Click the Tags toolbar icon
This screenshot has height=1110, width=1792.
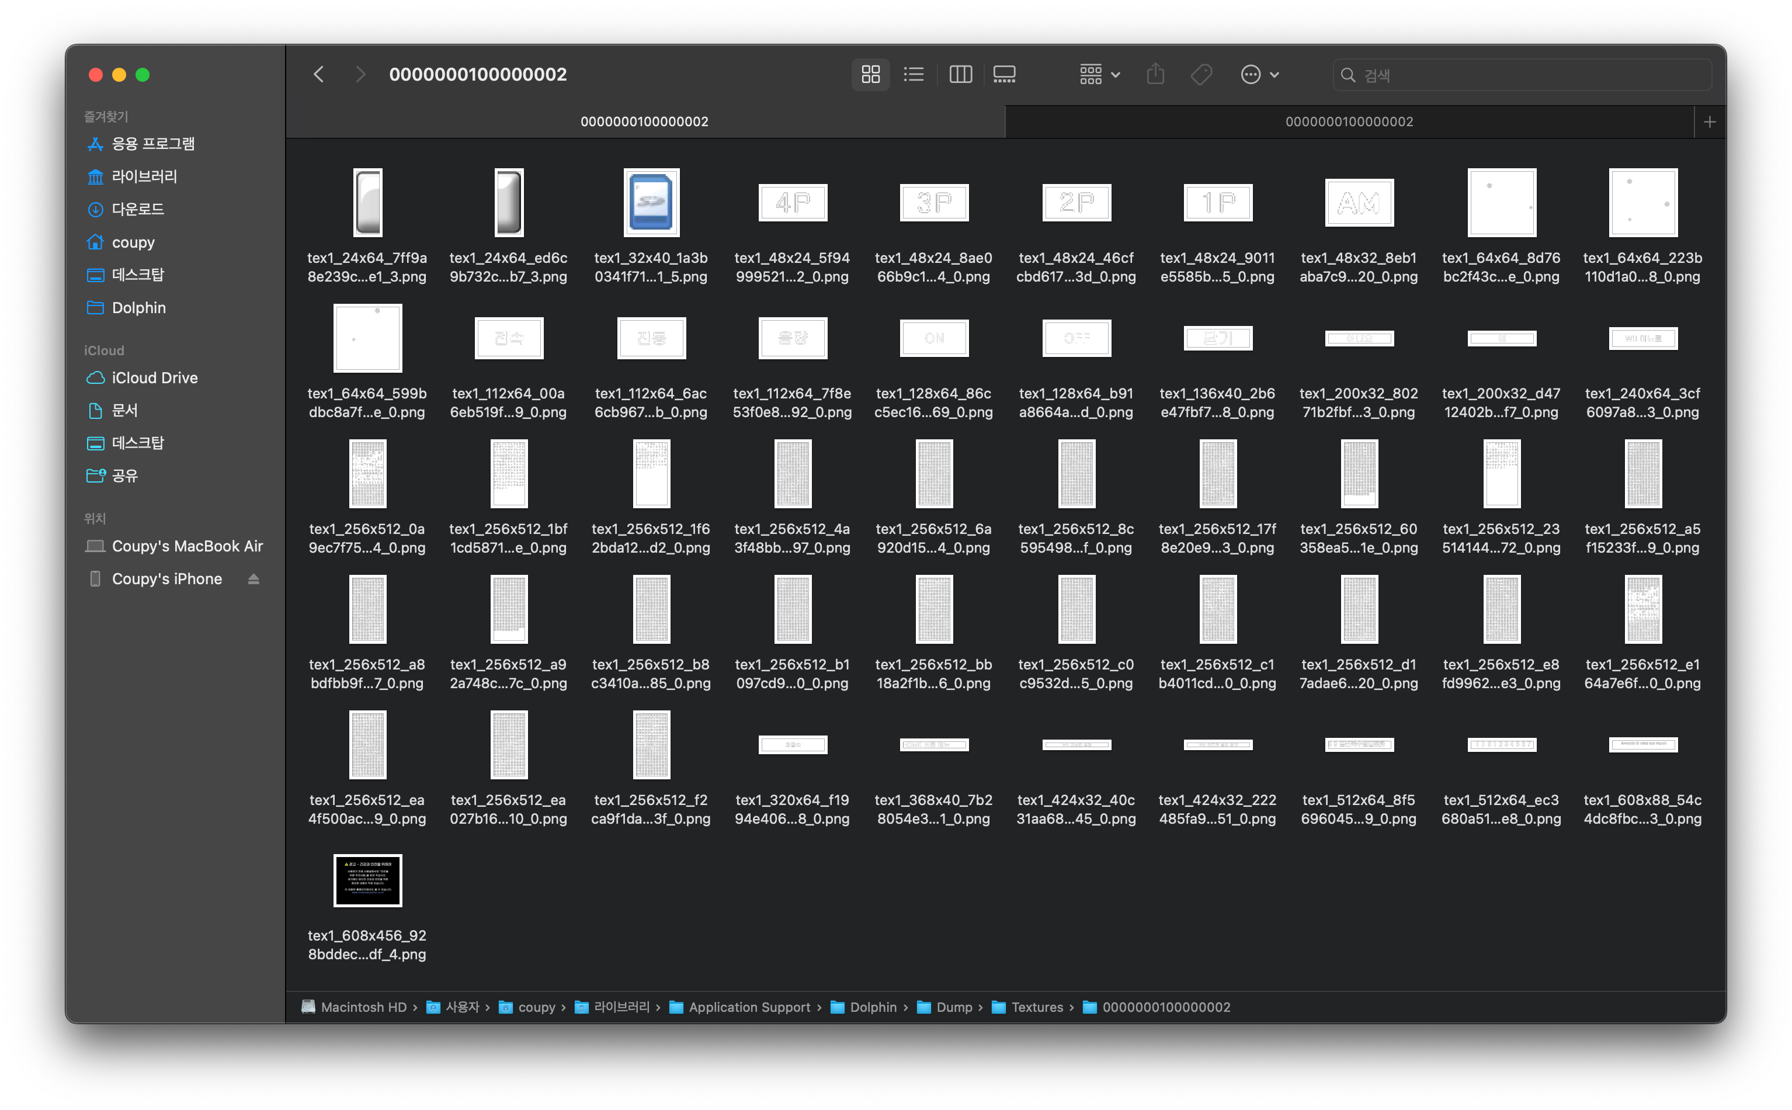(1200, 74)
